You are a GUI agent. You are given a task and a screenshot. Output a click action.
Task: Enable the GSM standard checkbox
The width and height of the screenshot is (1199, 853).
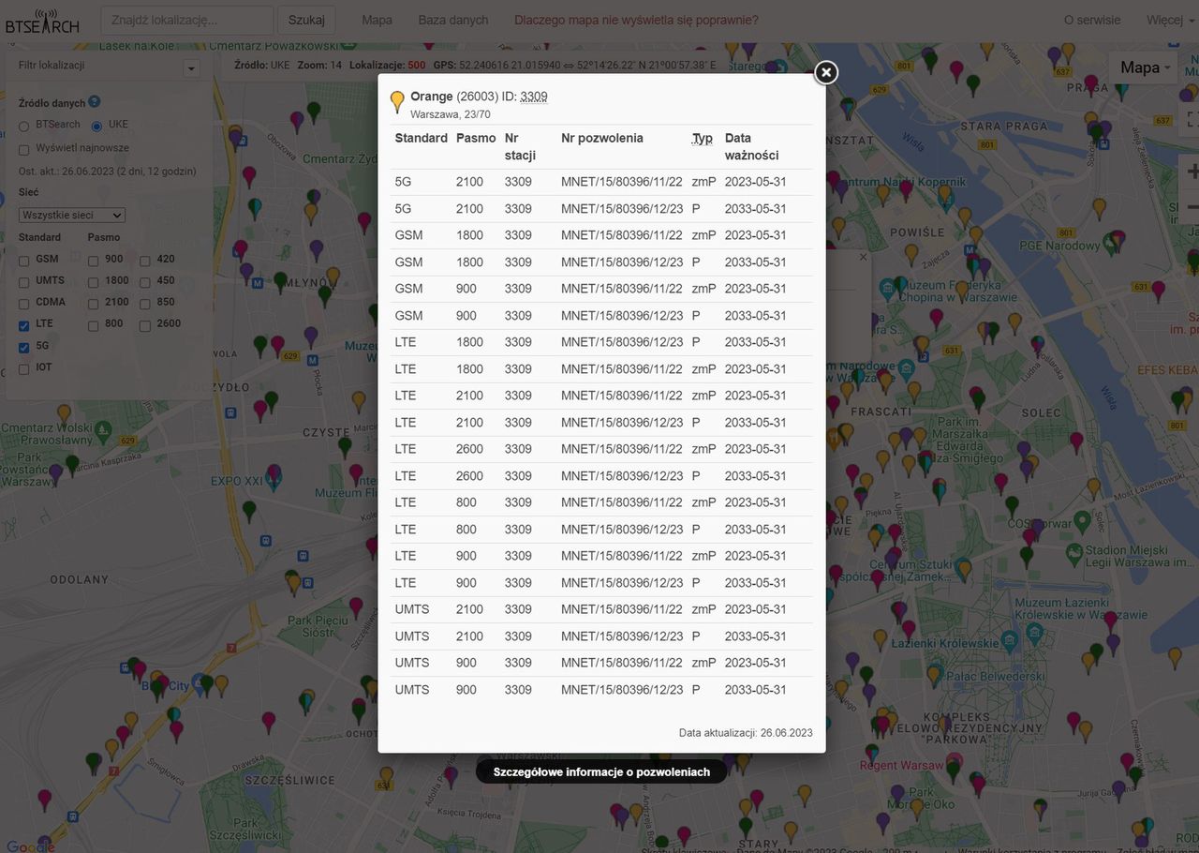[x=24, y=260]
